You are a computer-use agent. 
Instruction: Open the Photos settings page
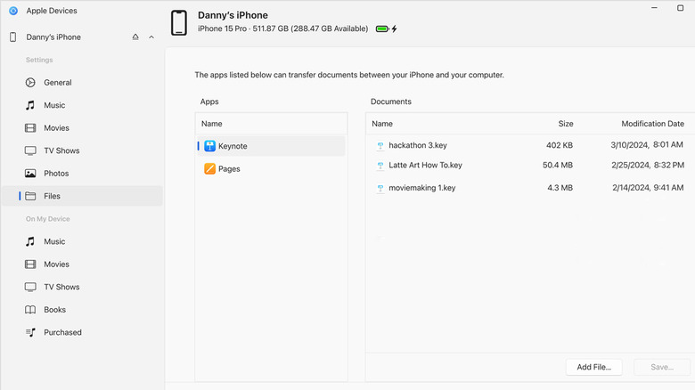pos(55,174)
